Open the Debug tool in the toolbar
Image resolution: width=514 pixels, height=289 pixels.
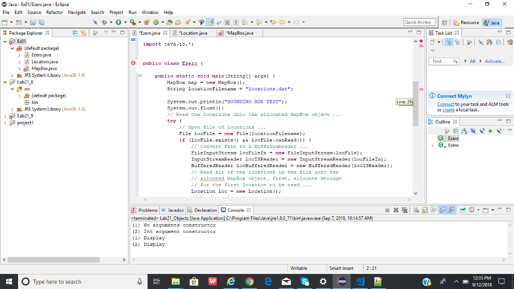pyautogui.click(x=104, y=22)
